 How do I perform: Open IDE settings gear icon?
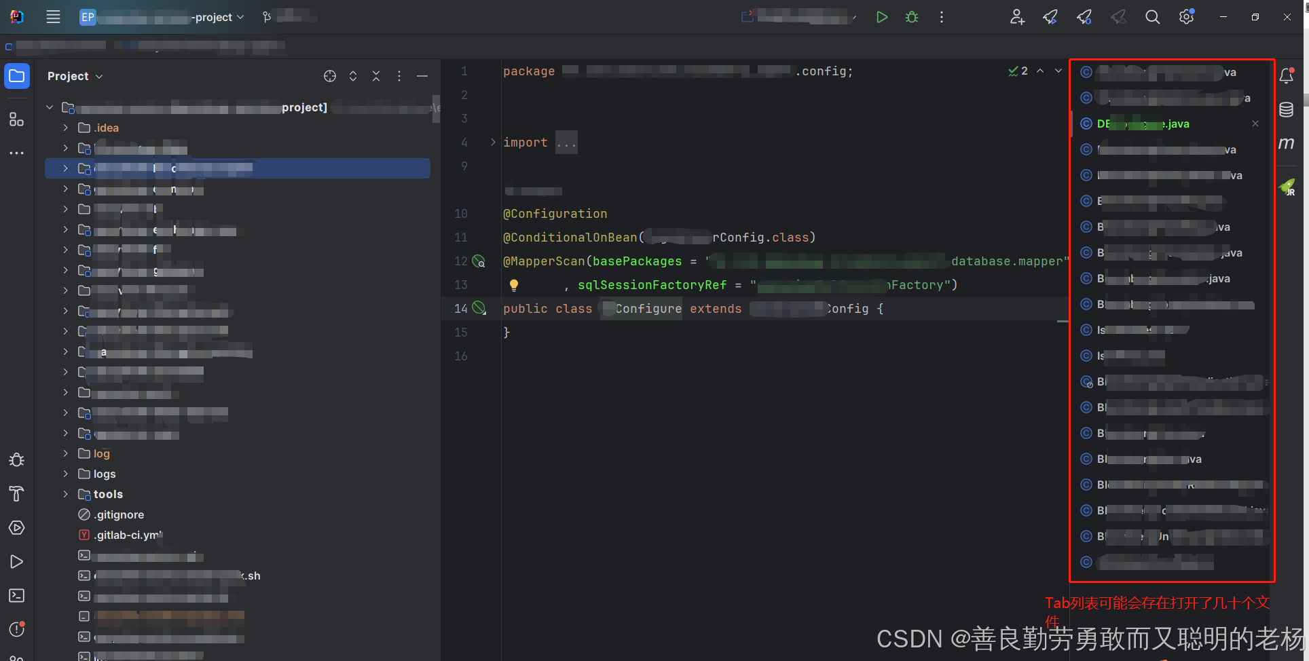tap(1187, 17)
